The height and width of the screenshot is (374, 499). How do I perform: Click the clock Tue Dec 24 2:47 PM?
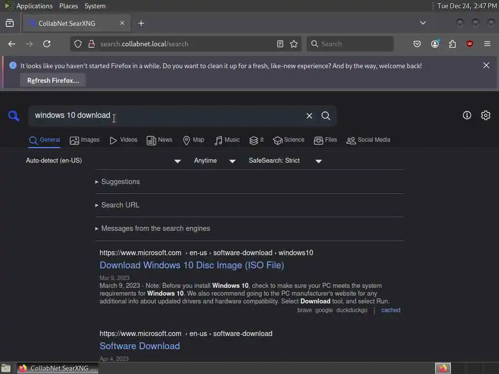coord(467,6)
